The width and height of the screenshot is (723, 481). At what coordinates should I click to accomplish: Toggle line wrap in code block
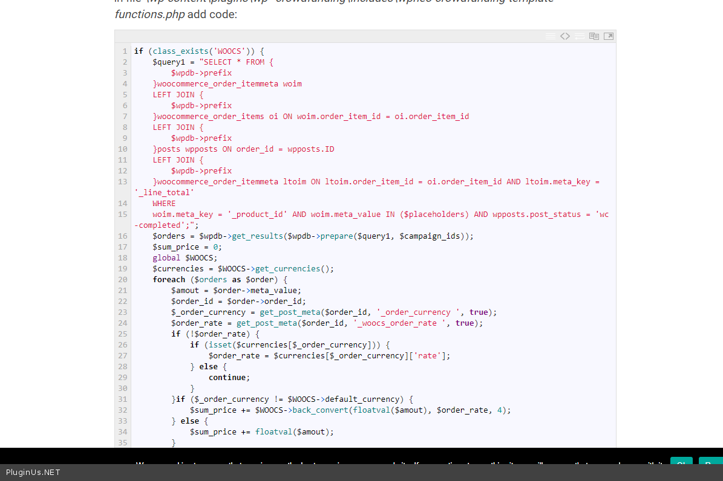[580, 36]
